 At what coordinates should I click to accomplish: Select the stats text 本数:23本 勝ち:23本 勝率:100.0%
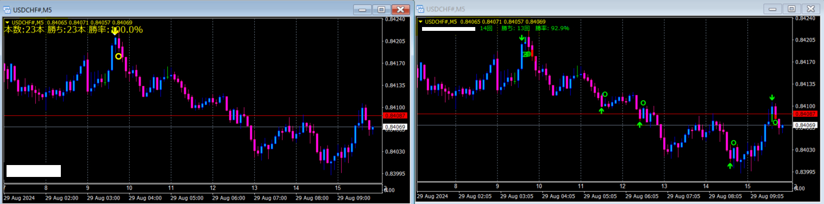[x=74, y=30]
